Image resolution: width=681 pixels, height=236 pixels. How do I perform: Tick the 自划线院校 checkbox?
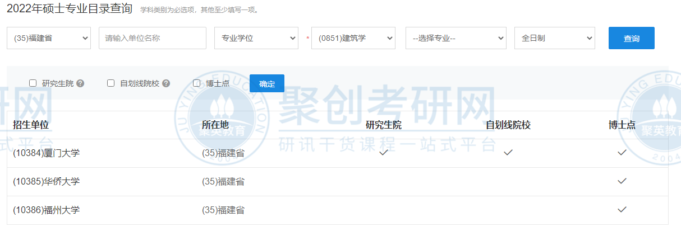click(x=111, y=83)
